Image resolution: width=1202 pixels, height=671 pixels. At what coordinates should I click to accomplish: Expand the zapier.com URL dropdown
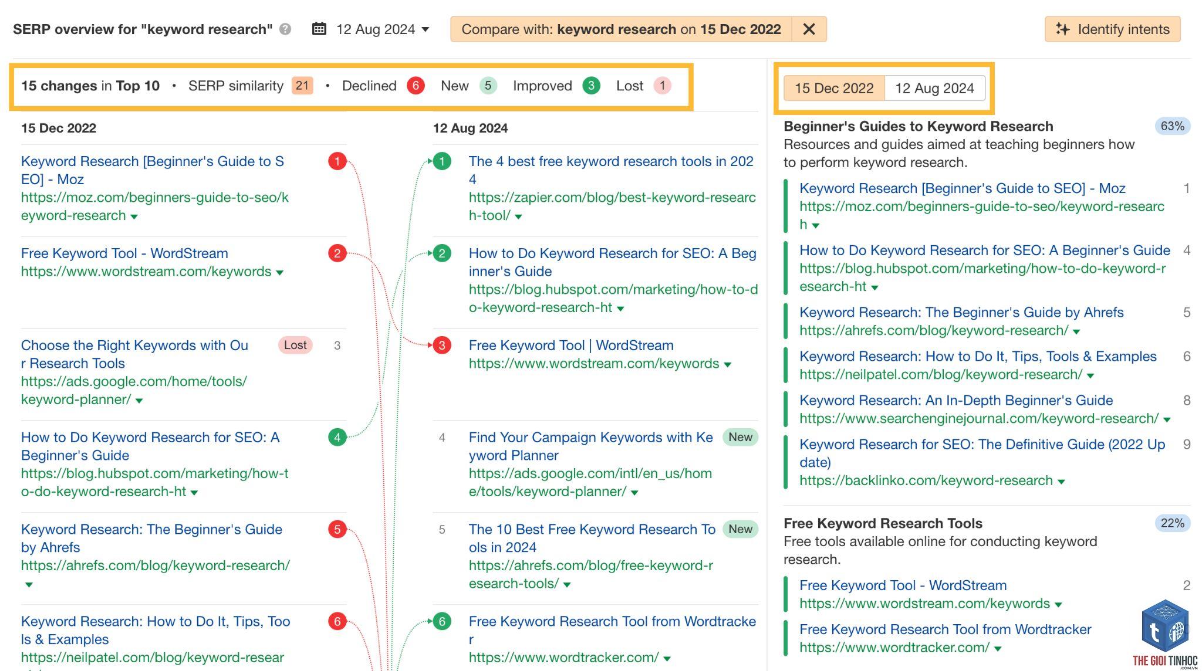pos(518,216)
